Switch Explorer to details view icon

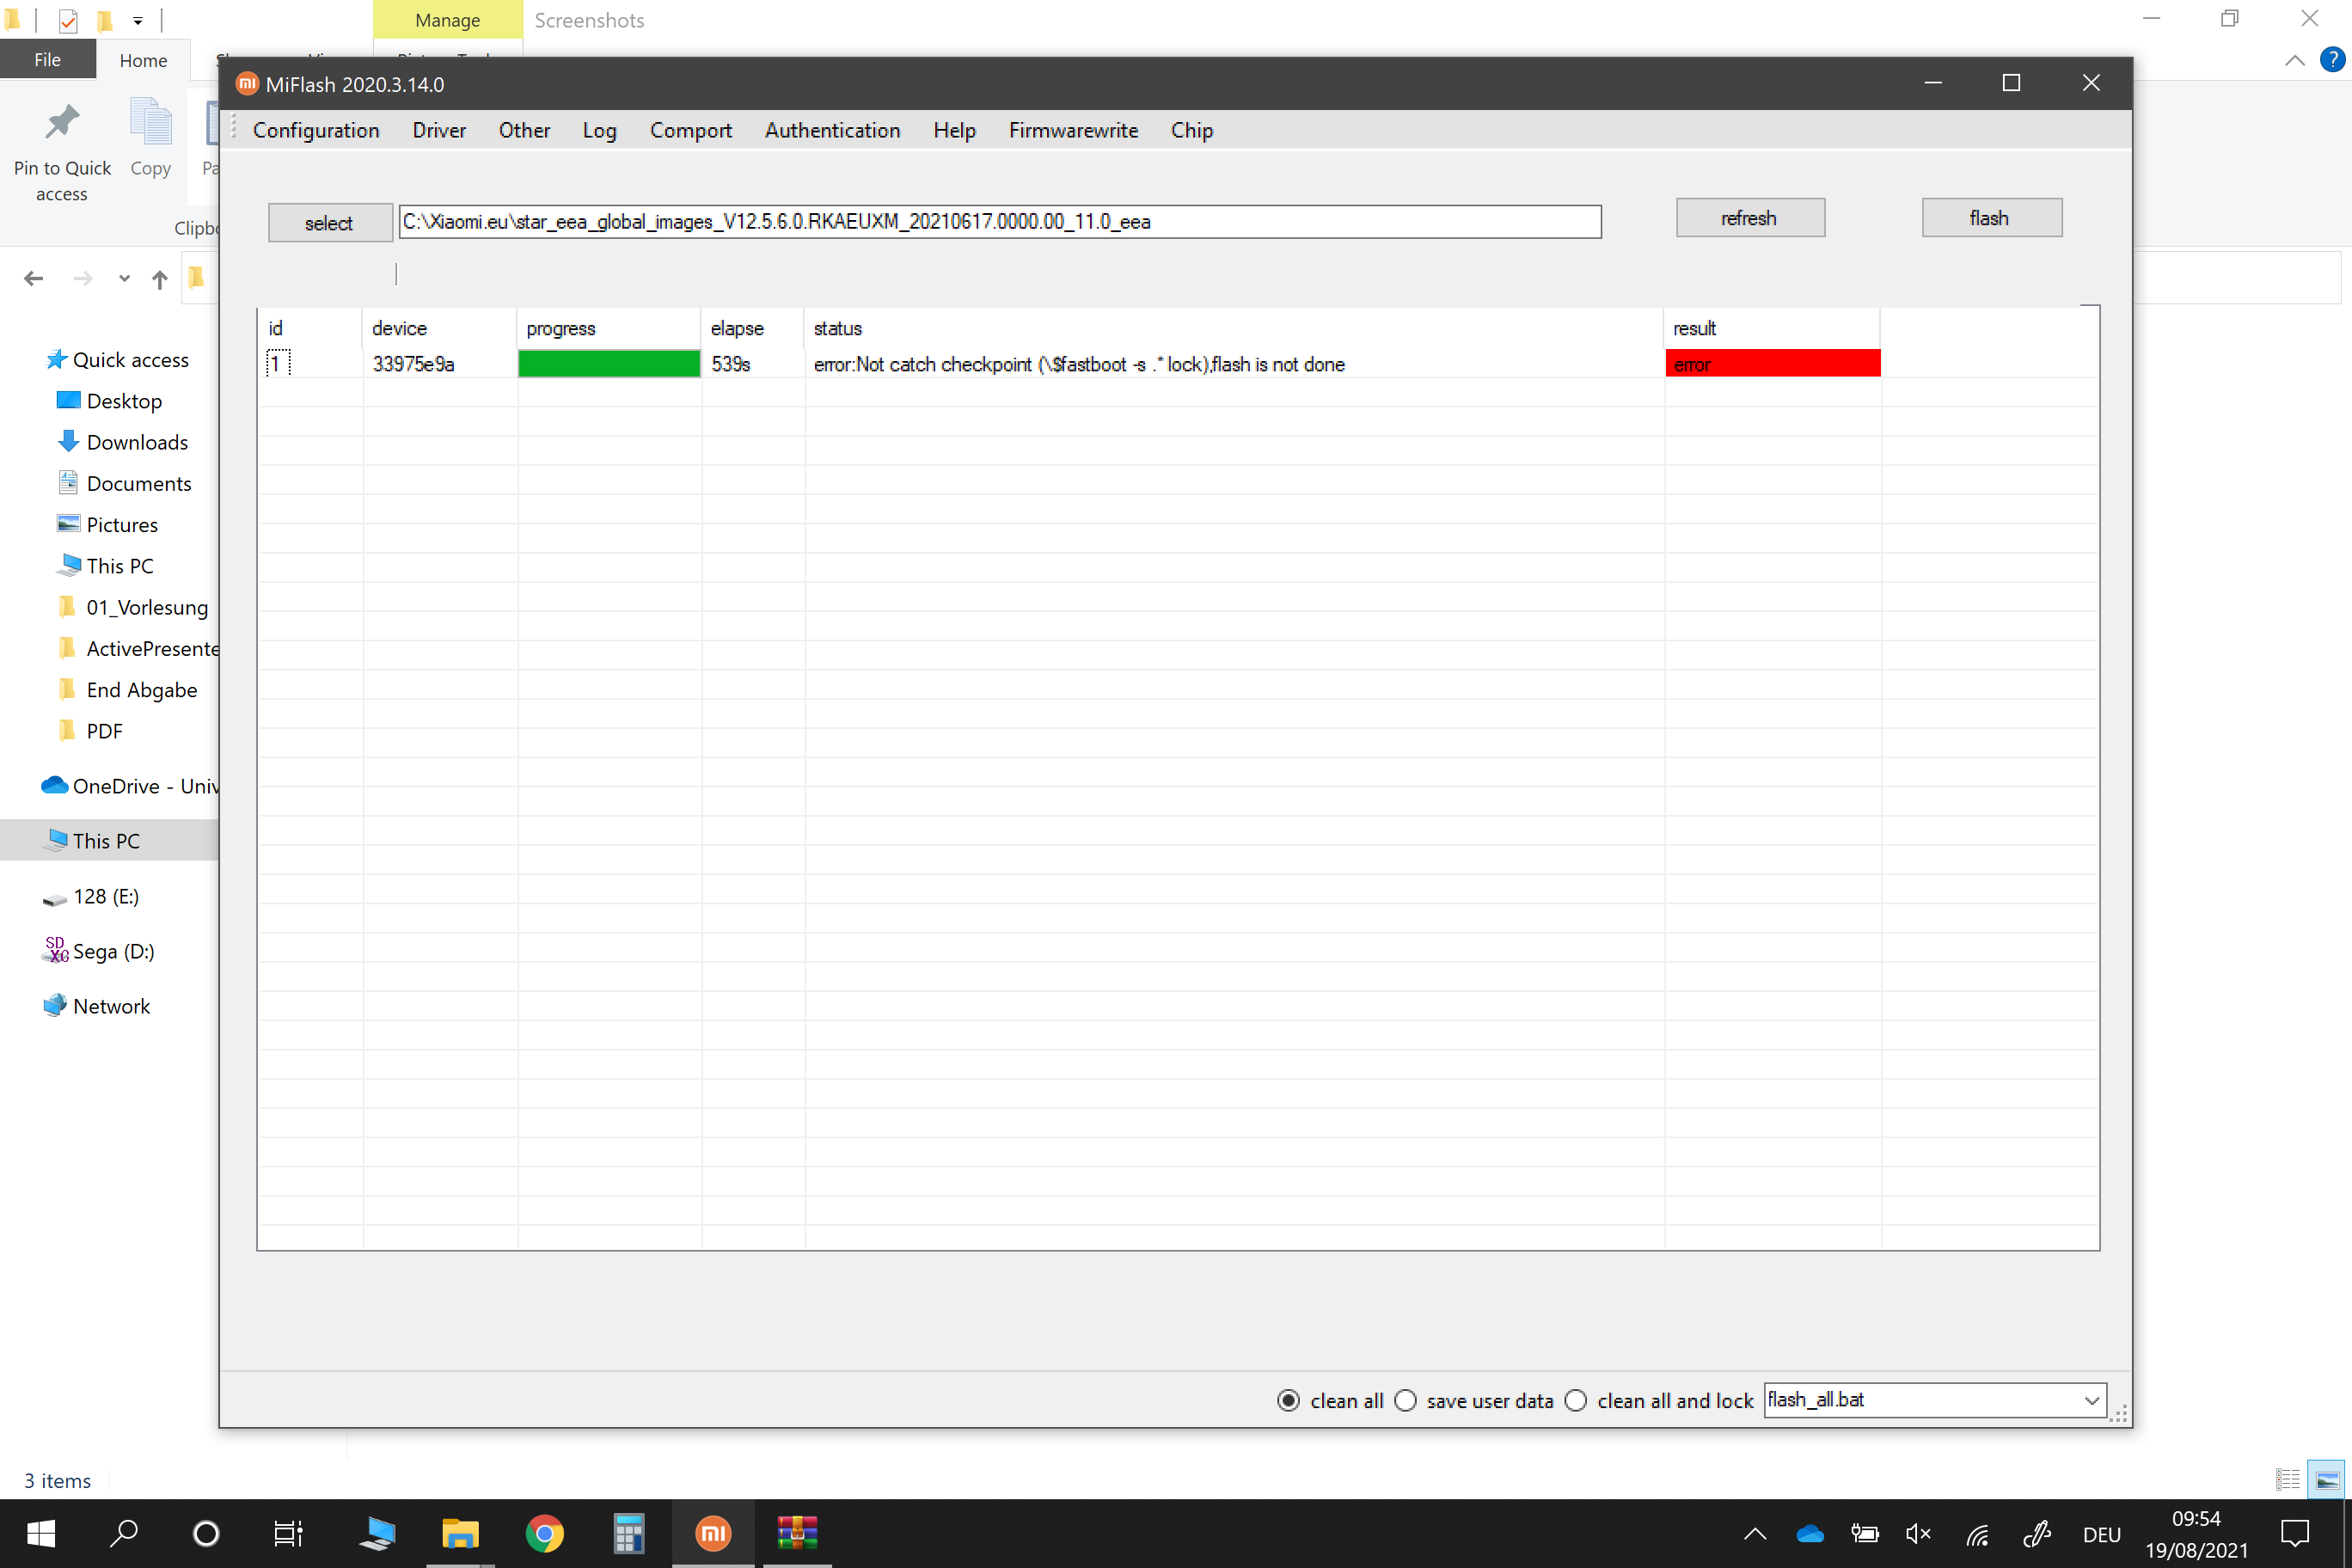pyautogui.click(x=2287, y=1479)
